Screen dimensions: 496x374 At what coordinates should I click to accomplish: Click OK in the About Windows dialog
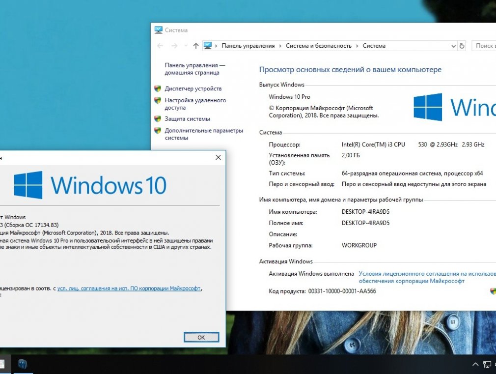pyautogui.click(x=201, y=337)
